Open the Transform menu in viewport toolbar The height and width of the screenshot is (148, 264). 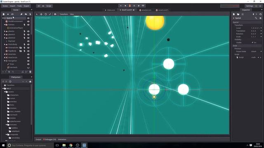point(64,14)
